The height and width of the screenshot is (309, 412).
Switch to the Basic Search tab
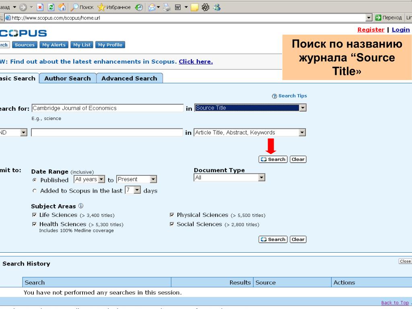pyautogui.click(x=19, y=78)
